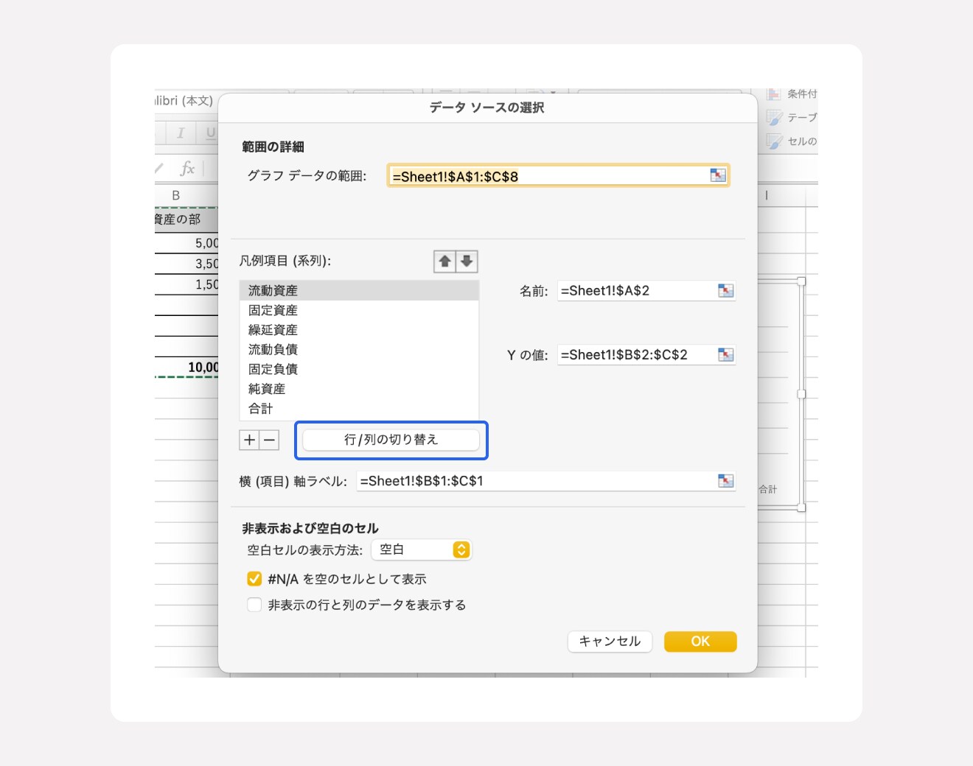
Task: Move selected series up with up arrow
Action: [x=444, y=261]
